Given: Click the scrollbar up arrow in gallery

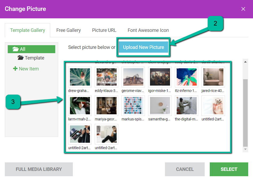Looking at the screenshot, I should 246,62.
